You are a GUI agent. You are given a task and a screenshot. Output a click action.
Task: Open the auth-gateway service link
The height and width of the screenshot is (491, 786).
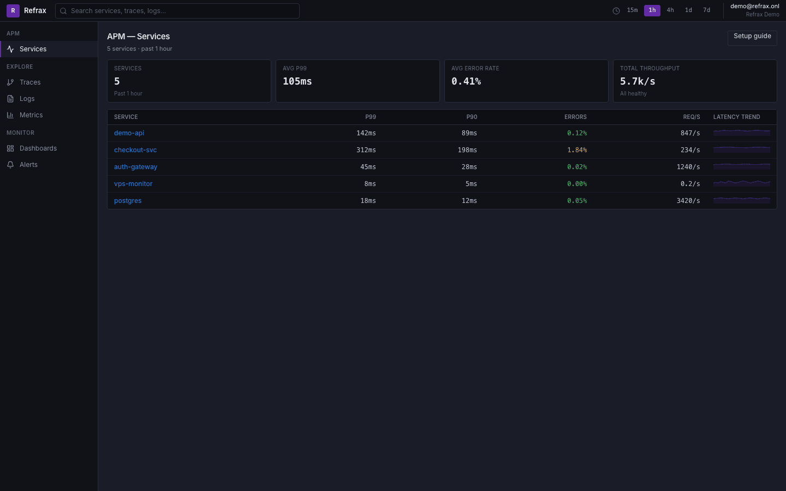pyautogui.click(x=135, y=167)
